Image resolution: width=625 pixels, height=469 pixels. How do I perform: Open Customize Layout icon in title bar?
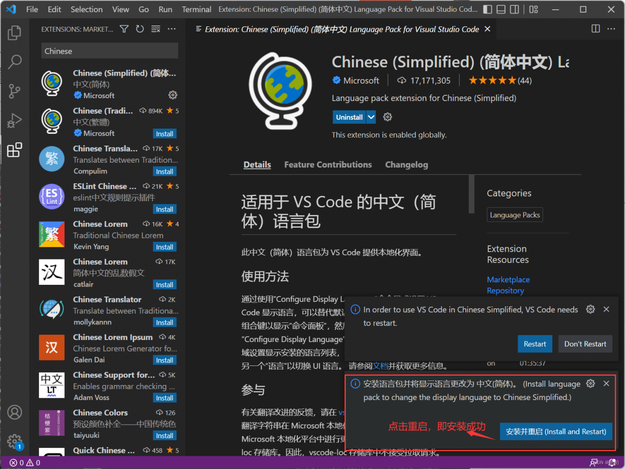tap(534, 9)
